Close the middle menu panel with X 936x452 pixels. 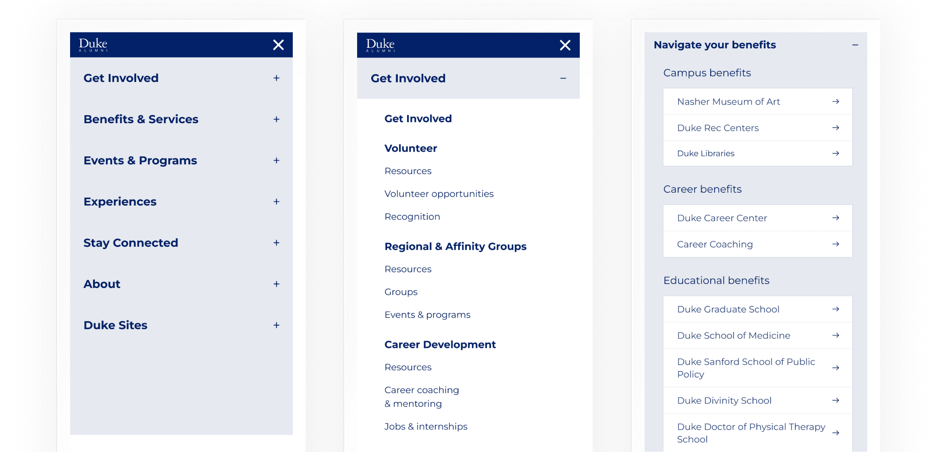tap(565, 45)
